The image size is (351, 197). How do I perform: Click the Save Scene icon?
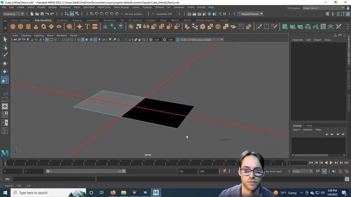point(42,14)
